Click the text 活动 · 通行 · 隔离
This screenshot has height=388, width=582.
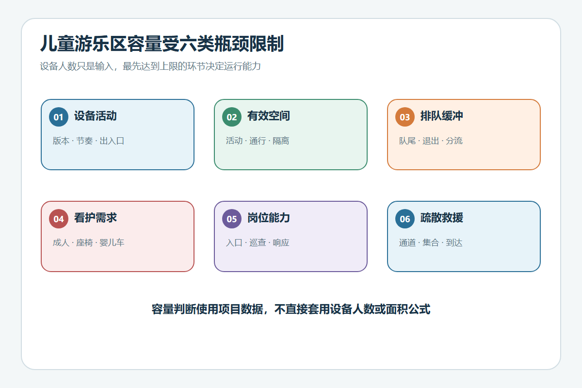(258, 141)
